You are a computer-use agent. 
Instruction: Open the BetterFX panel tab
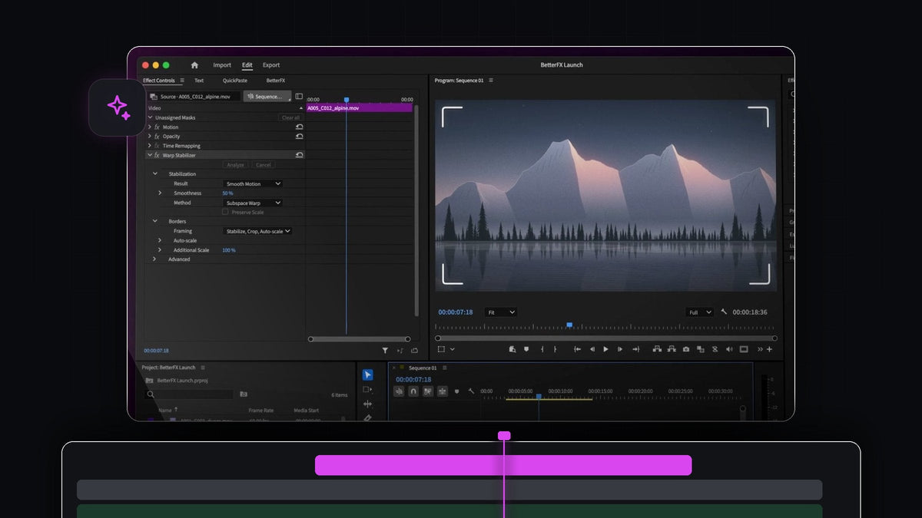(x=276, y=81)
